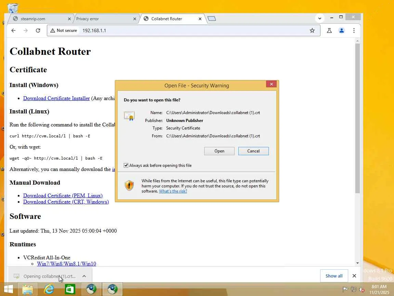The height and width of the screenshot is (296, 394).
Task: Open the tab search dropdown chevron
Action: (x=320, y=18)
